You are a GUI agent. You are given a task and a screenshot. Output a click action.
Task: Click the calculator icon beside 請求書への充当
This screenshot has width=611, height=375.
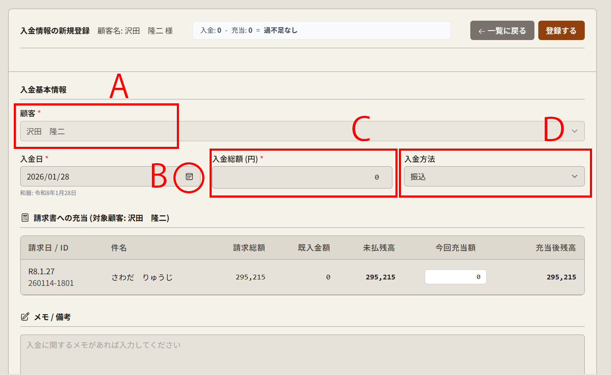pos(25,218)
